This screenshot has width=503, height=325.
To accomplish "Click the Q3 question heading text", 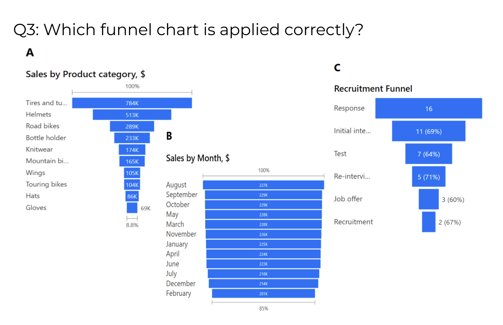I will pos(188,30).
